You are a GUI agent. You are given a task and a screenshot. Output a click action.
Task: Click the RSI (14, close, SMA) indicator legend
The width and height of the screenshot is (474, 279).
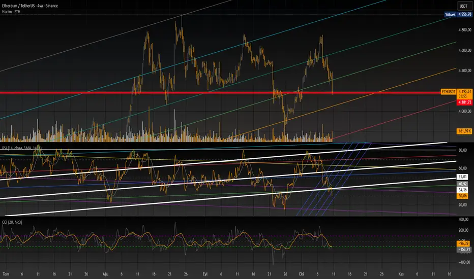click(x=21, y=148)
